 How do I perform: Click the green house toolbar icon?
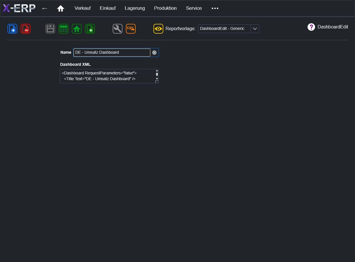77,29
